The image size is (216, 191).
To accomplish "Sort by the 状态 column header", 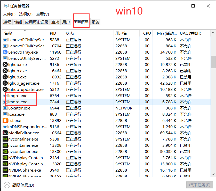I will coord(89,33).
